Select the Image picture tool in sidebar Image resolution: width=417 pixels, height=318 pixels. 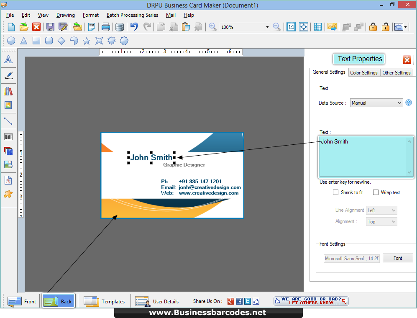8,105
